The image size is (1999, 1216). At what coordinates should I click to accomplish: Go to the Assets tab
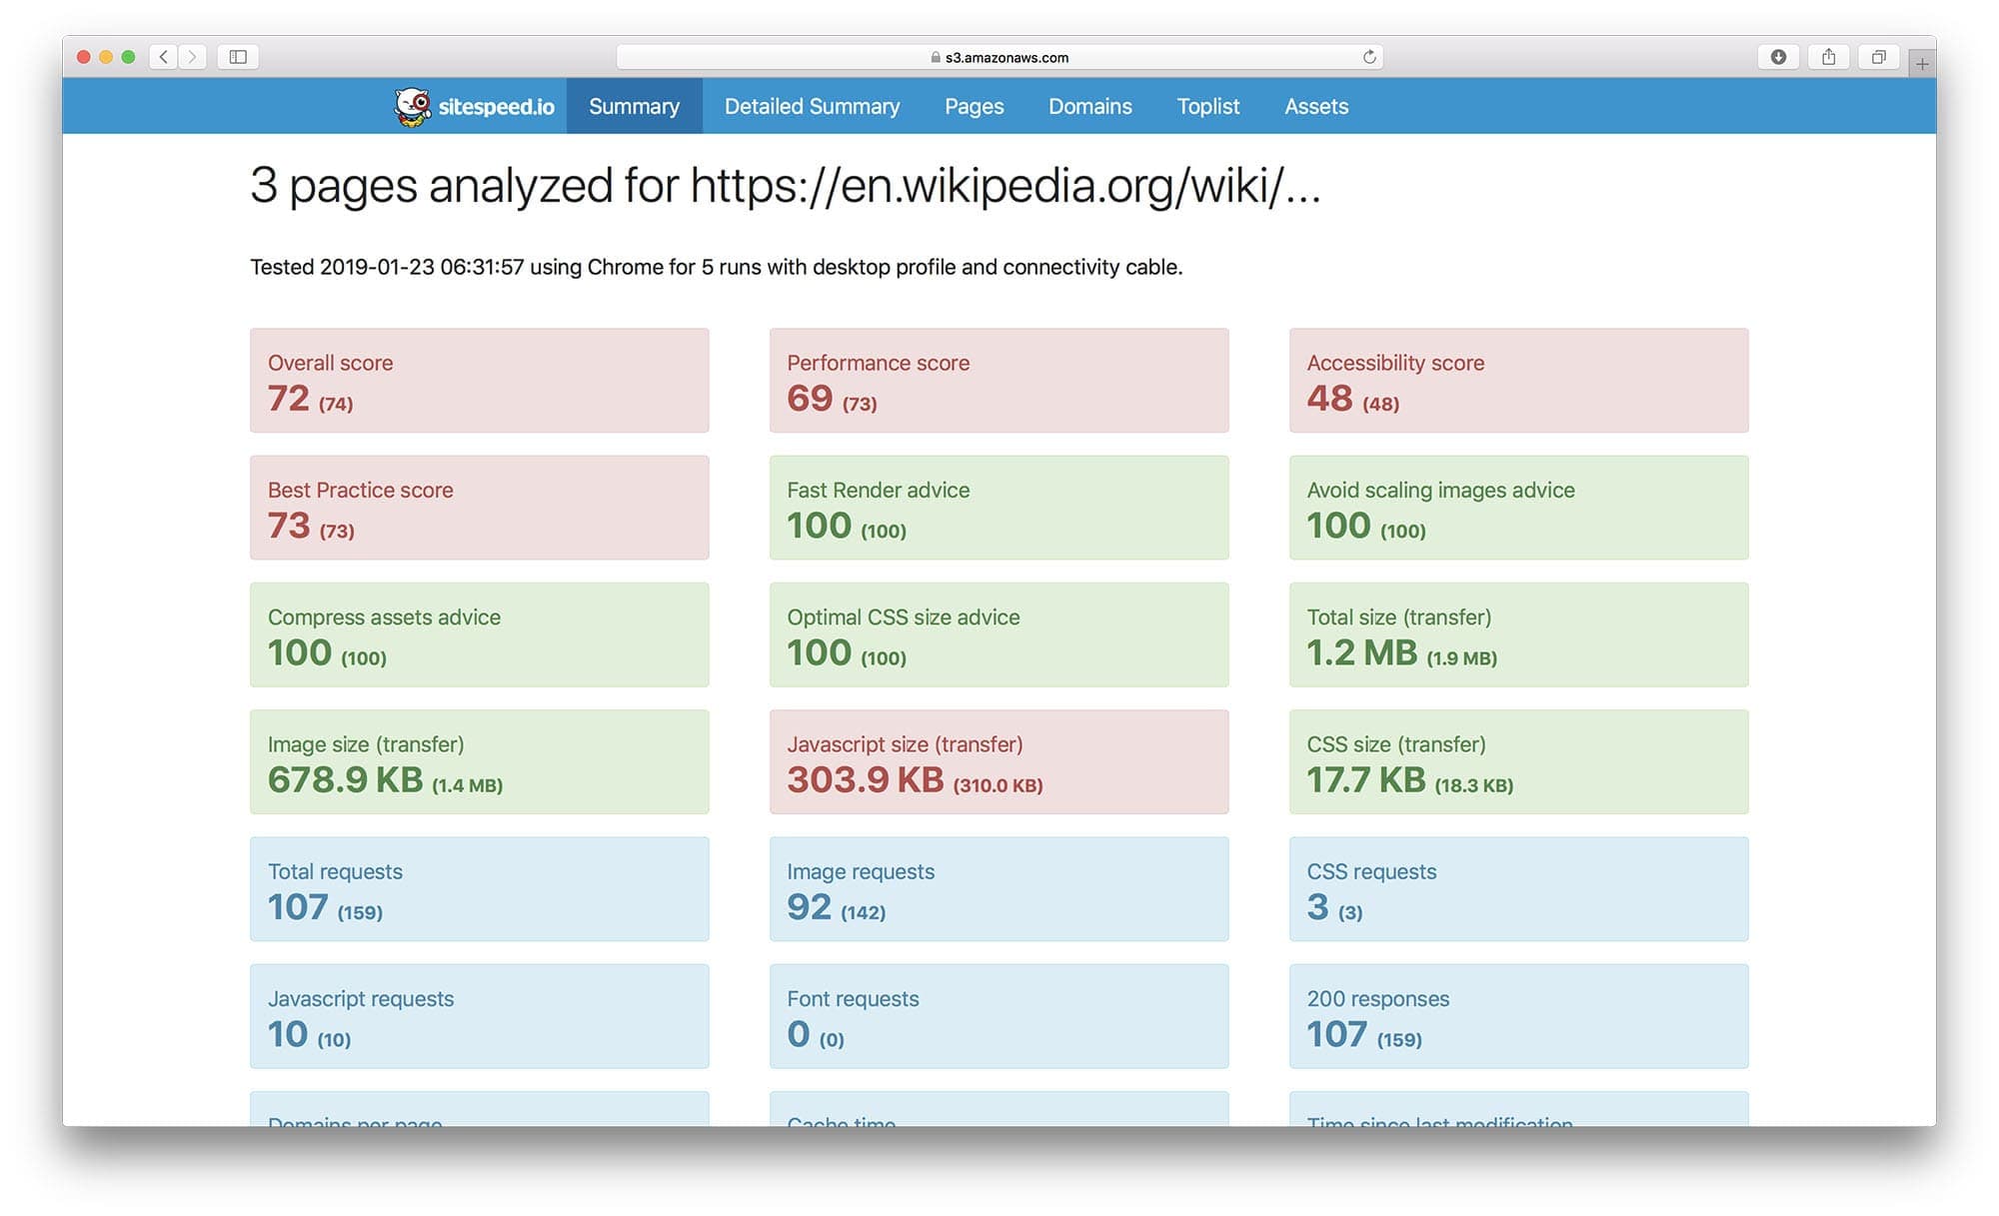coord(1316,107)
